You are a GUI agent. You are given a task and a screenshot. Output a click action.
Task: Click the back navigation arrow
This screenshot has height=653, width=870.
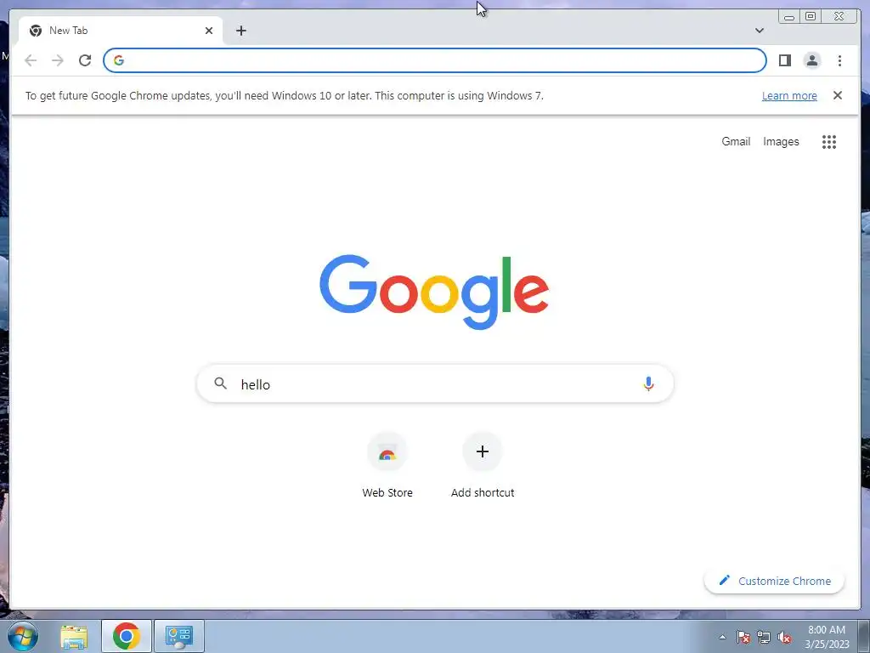pyautogui.click(x=31, y=60)
